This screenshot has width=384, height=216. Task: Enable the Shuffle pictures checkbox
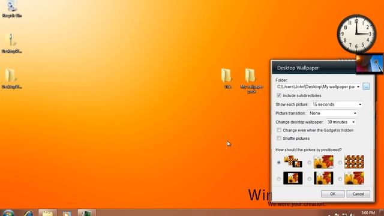[278, 138]
